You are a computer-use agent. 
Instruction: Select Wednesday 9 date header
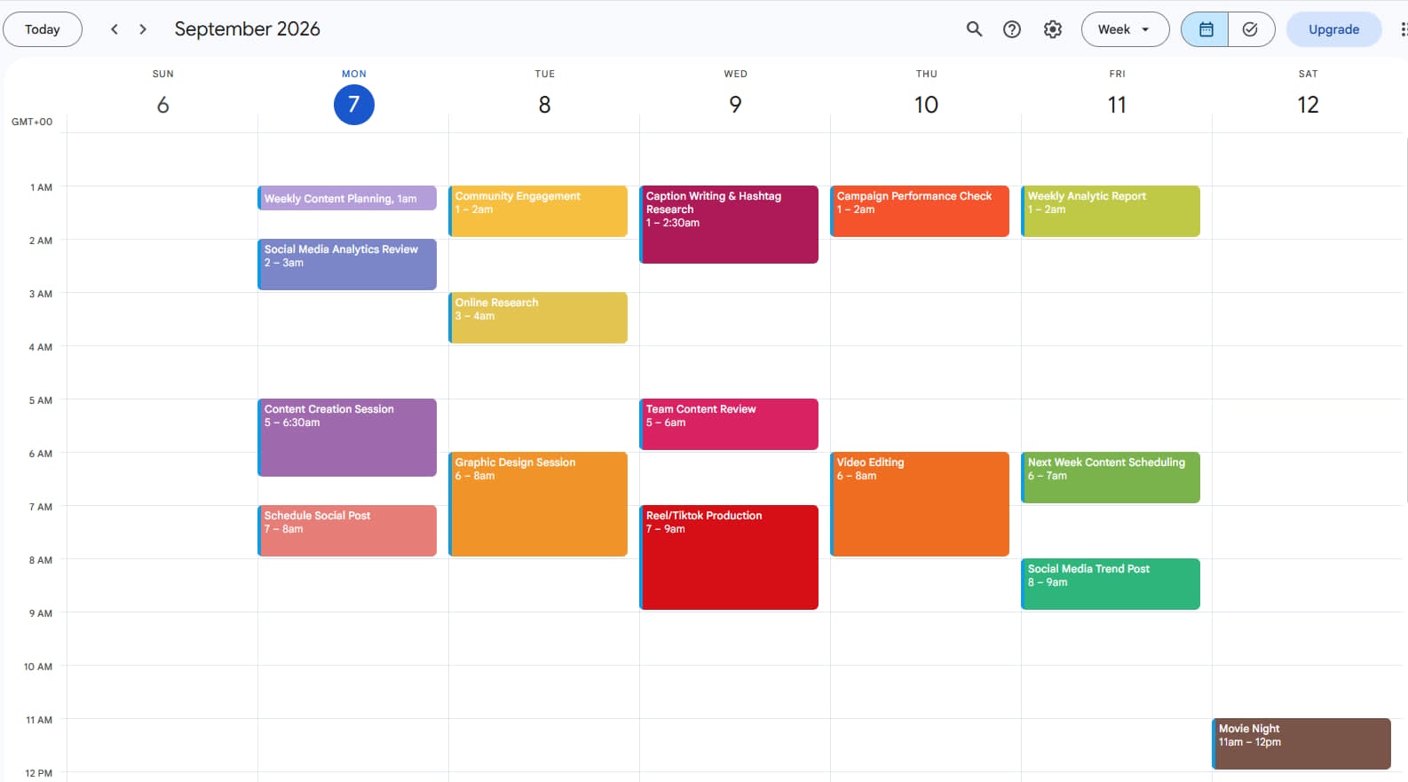click(735, 105)
